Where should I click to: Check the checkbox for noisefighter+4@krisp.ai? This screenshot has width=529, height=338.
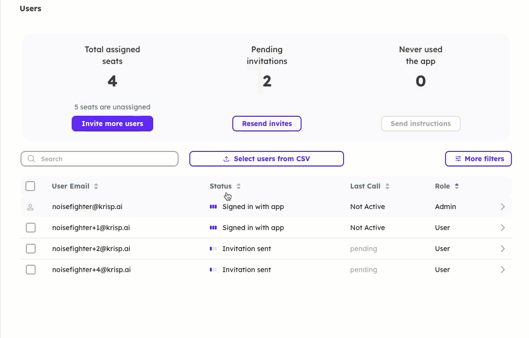[30, 270]
